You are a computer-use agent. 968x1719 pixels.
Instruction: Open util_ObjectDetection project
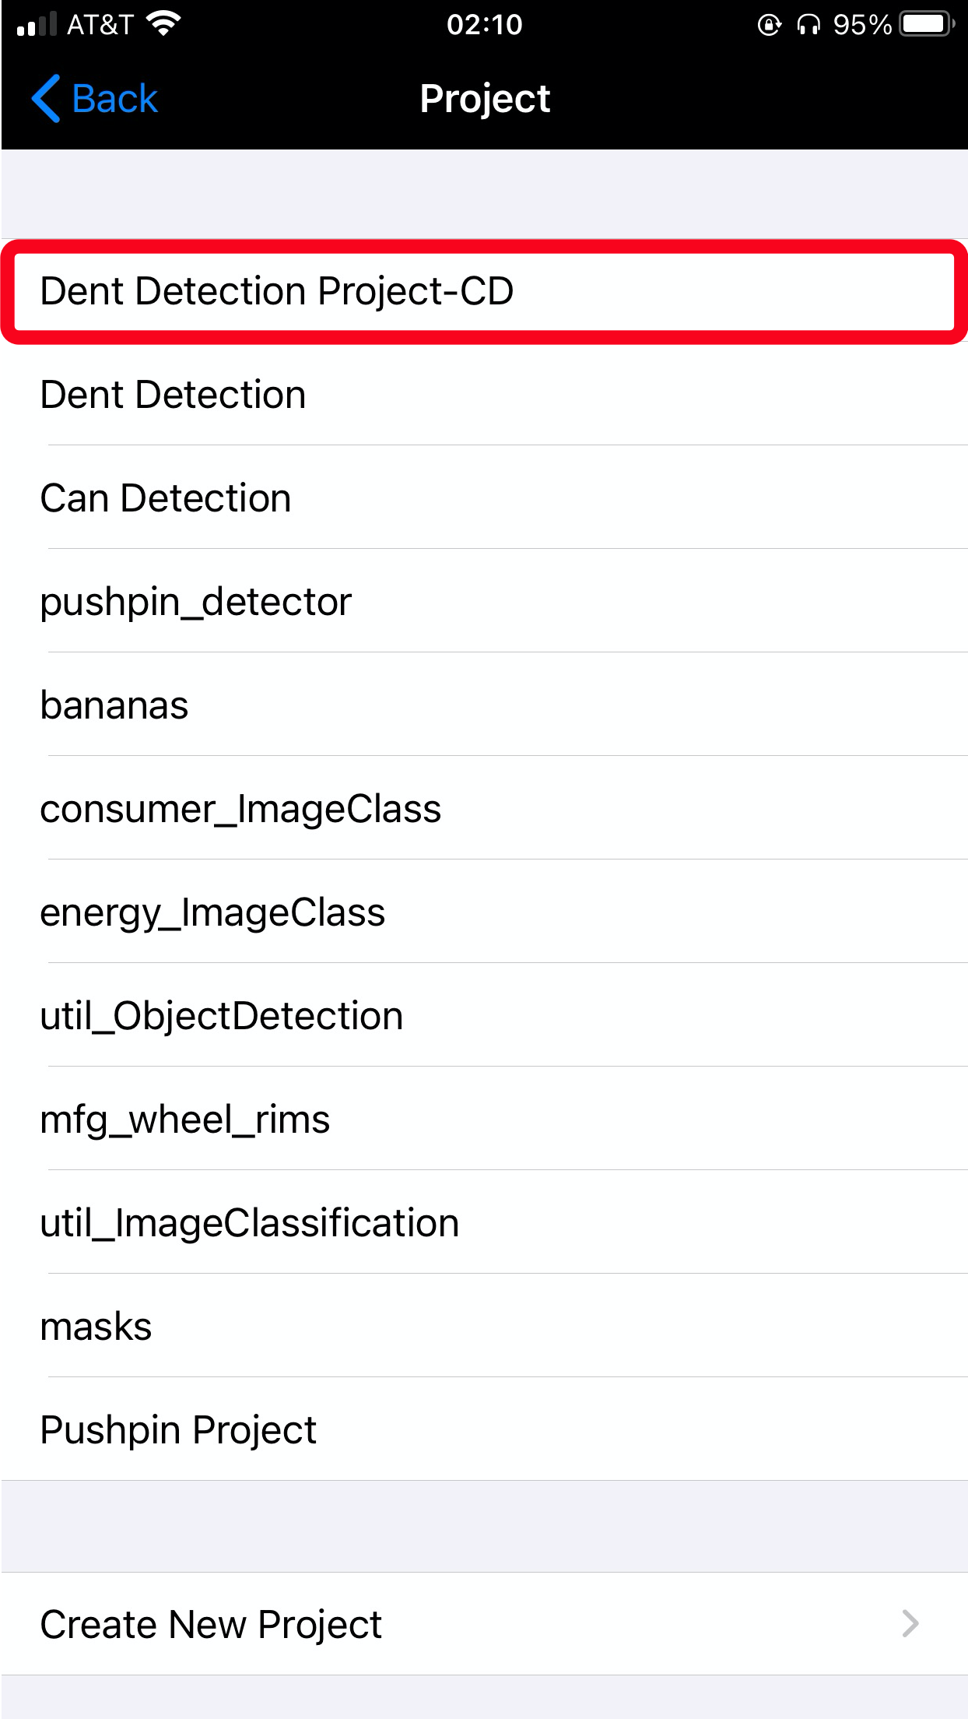[484, 1015]
